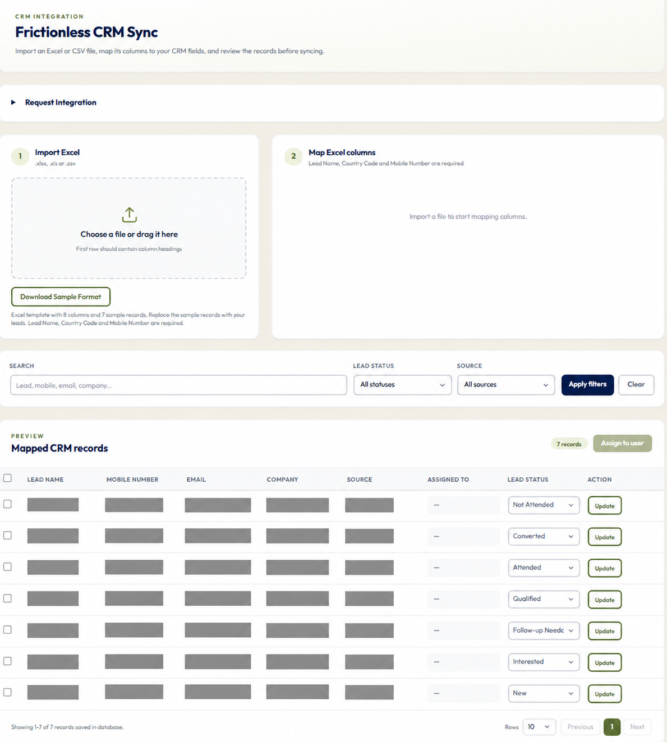Check the row with Follow-up Needed status

pyautogui.click(x=7, y=630)
